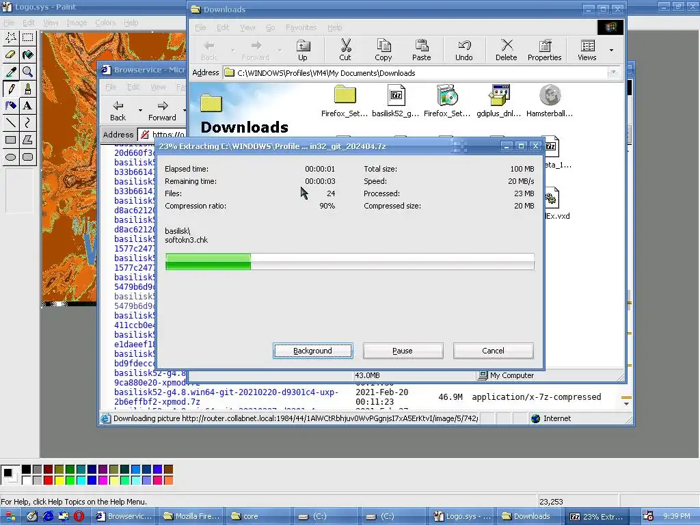Select the Hamsterball... file icon
The height and width of the screenshot is (525, 700).
(x=550, y=101)
